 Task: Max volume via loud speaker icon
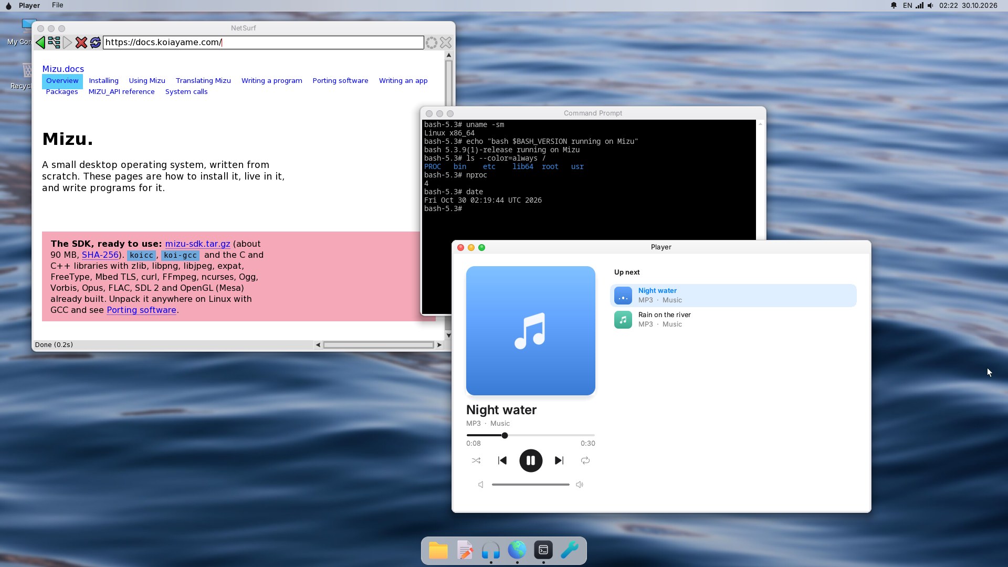pos(580,485)
